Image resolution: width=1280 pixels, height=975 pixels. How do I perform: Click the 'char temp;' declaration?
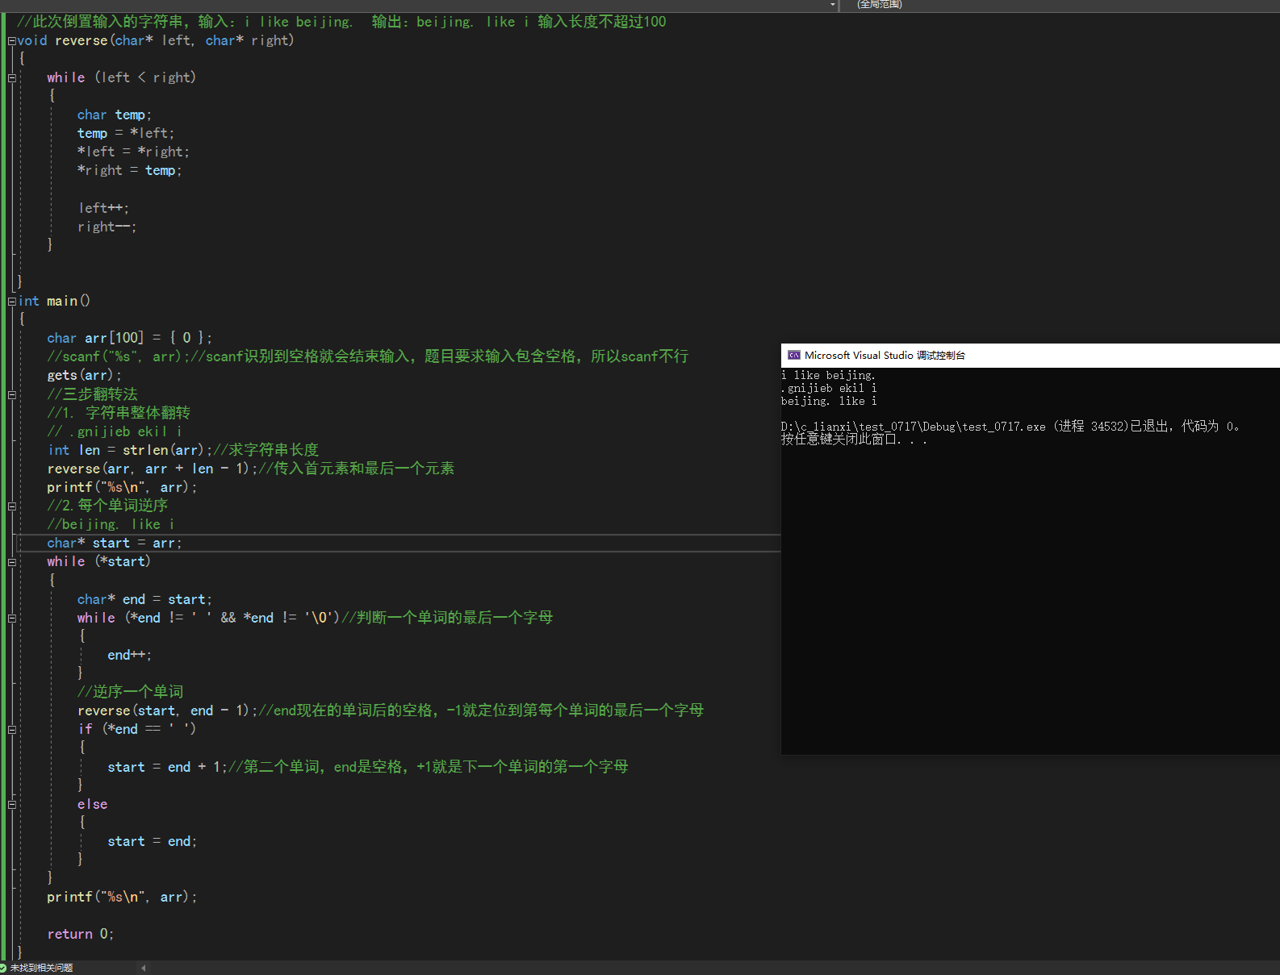[x=115, y=115]
